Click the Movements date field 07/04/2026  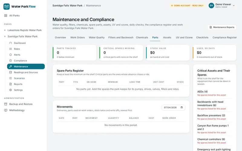[x=173, y=108]
